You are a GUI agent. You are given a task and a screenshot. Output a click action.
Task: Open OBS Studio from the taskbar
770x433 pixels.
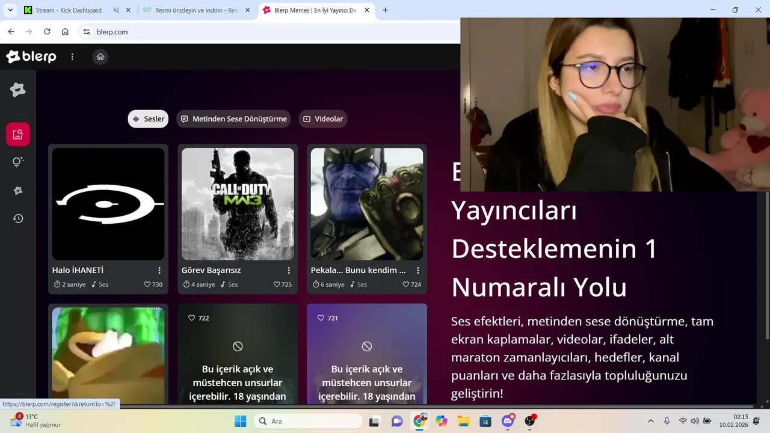530,421
